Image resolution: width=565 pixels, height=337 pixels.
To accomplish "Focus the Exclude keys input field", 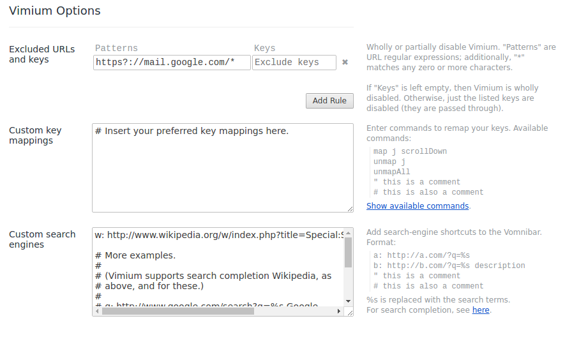I will coord(294,63).
